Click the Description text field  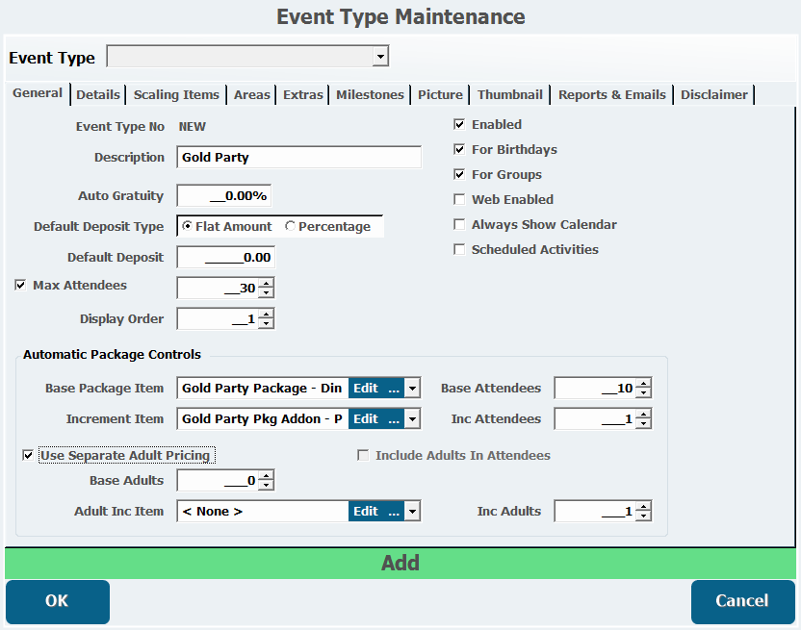click(299, 158)
